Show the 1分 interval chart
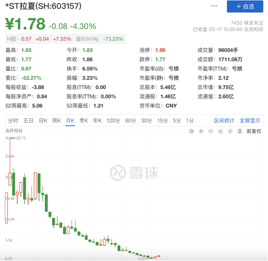Screen dimensions: 268x261 tap(190, 121)
